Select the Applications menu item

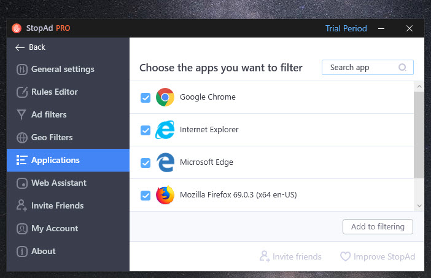(x=68, y=160)
